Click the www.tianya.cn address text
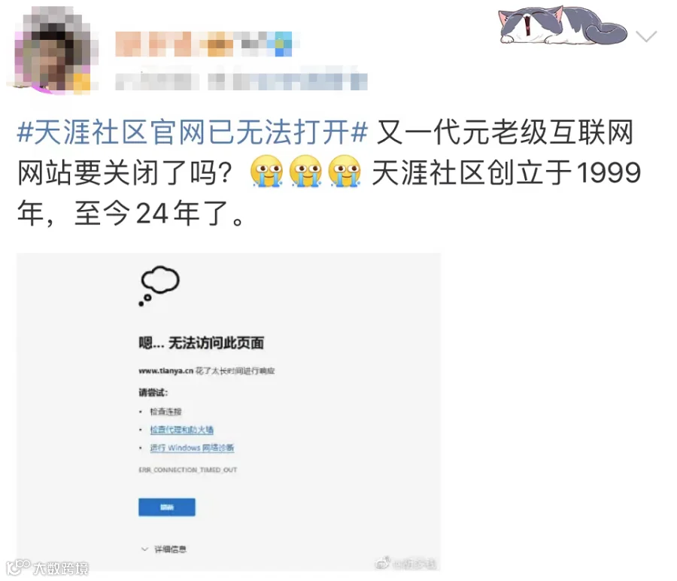 pyautogui.click(x=165, y=370)
